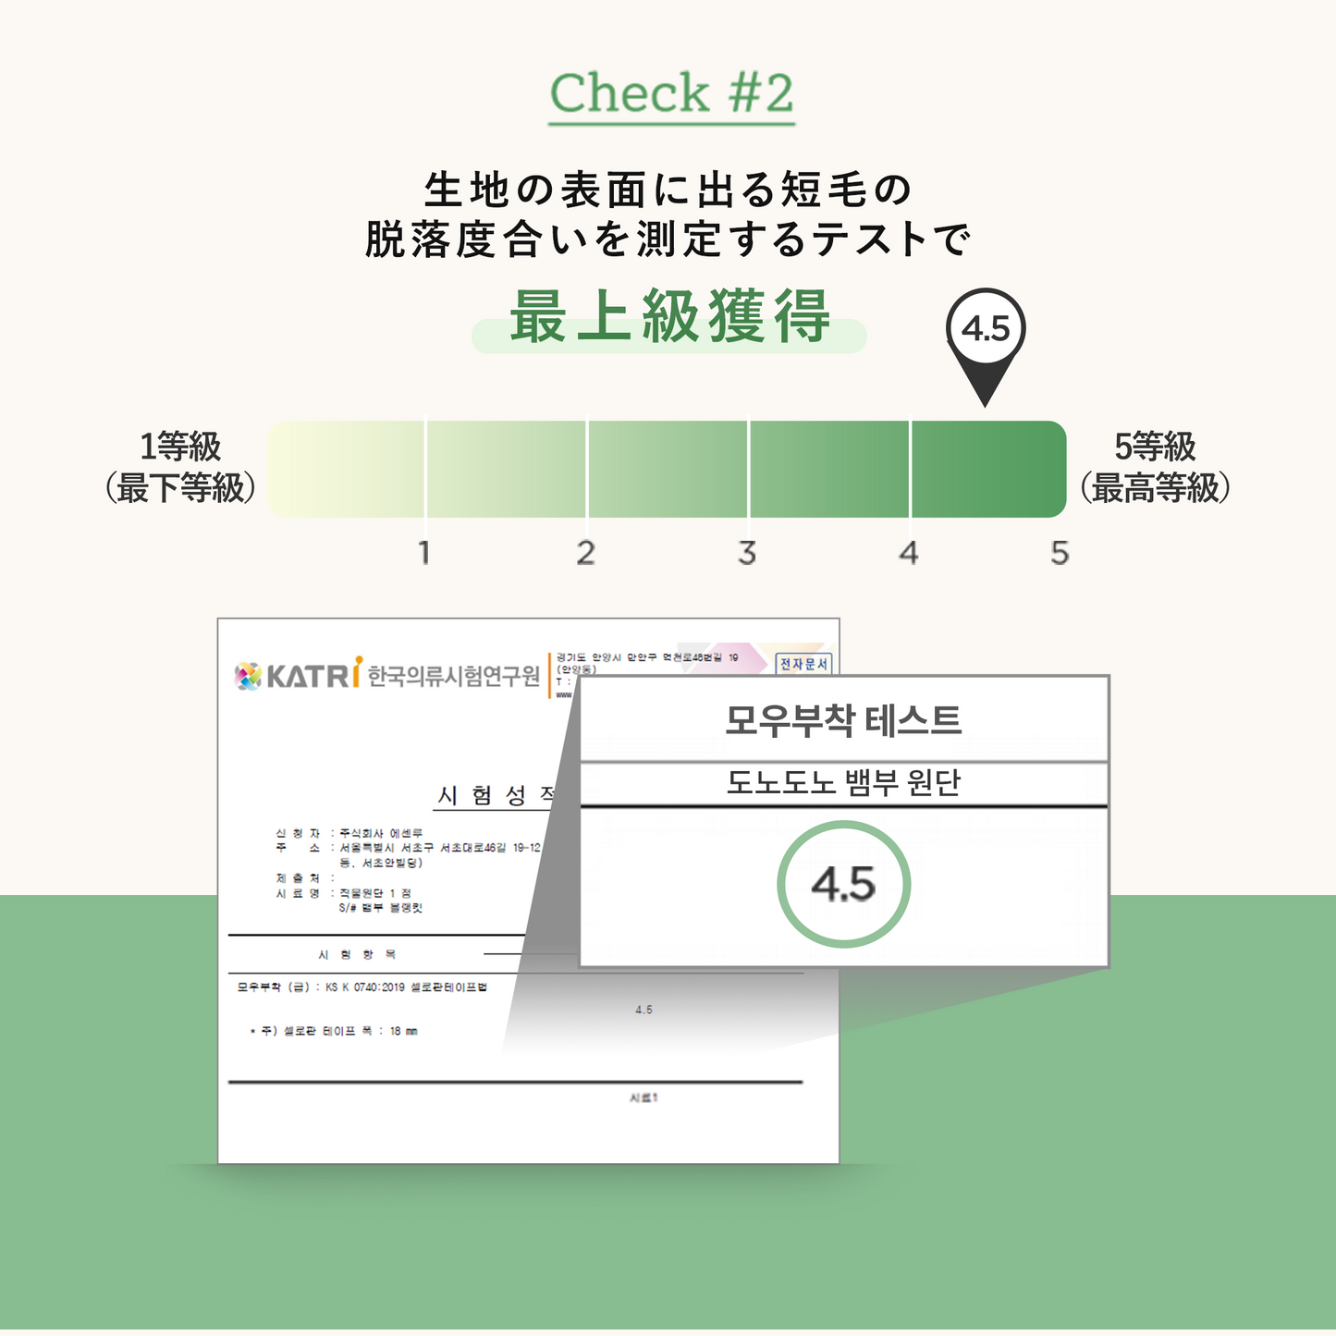This screenshot has height=1336, width=1336.
Task: Click the number 5 on the scale
Action: coord(1060,553)
